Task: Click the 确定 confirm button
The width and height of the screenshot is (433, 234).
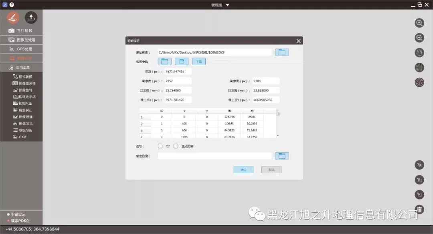Action: [243, 170]
